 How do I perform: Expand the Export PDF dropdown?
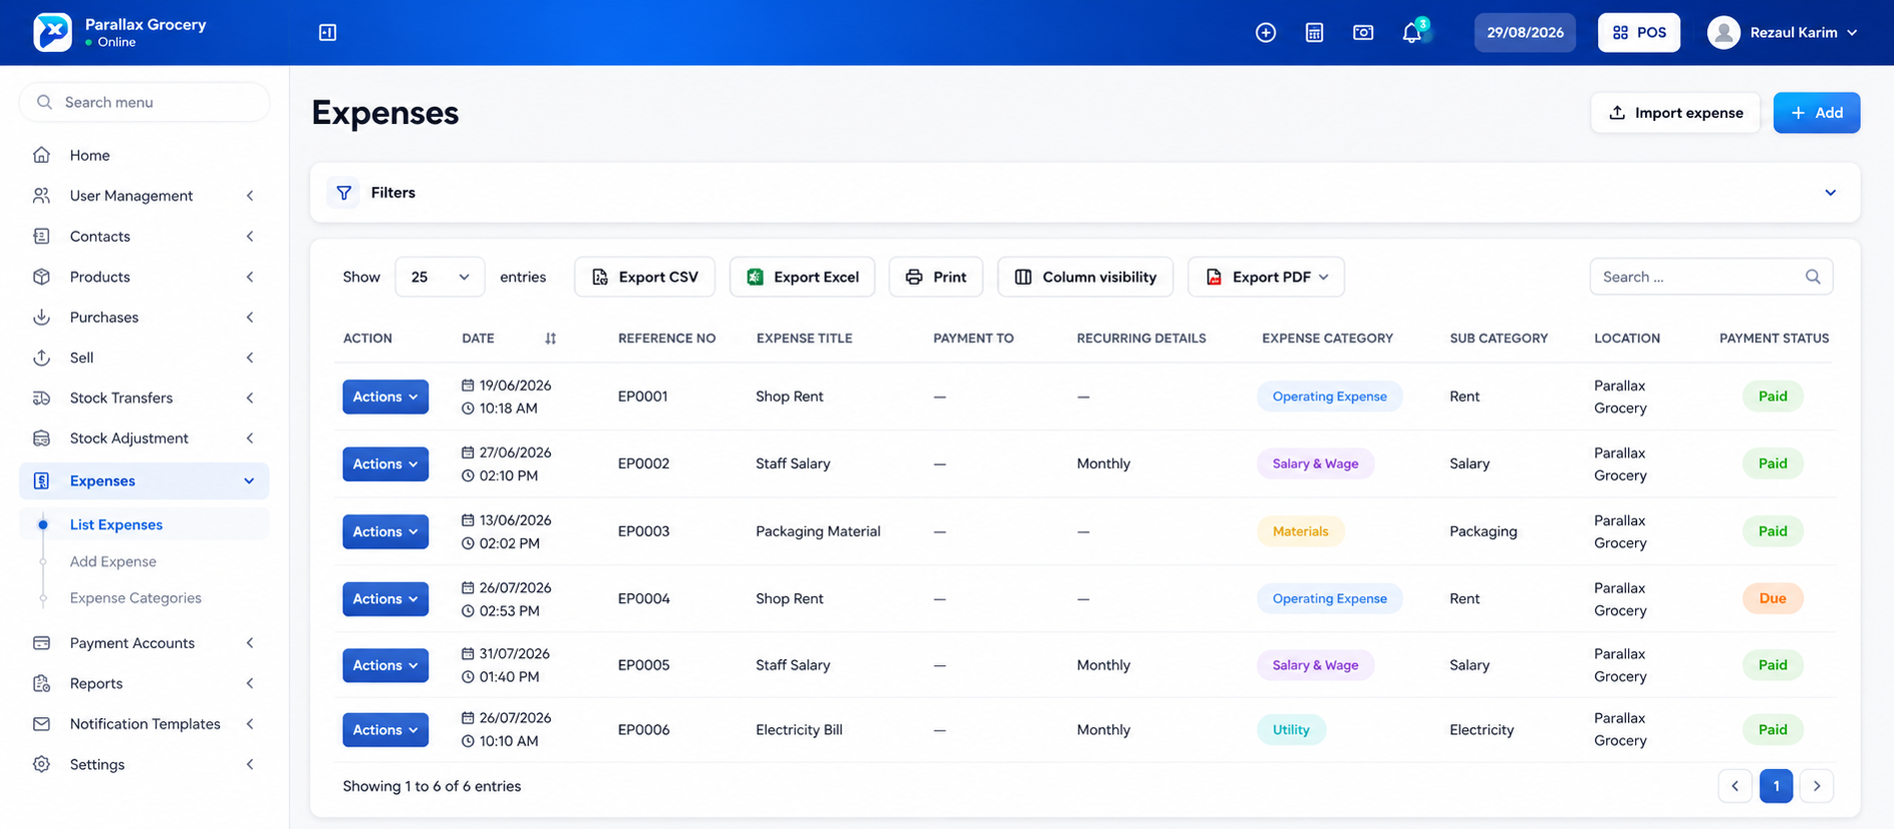[x=1265, y=277]
